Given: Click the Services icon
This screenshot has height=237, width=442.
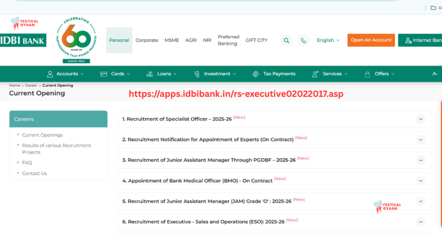Looking at the screenshot, I should pos(316,74).
